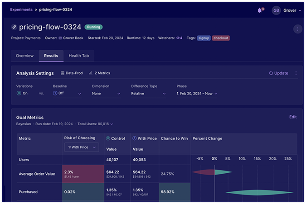
Task: Expand the Grover account menu arrow
Action: pos(300,11)
